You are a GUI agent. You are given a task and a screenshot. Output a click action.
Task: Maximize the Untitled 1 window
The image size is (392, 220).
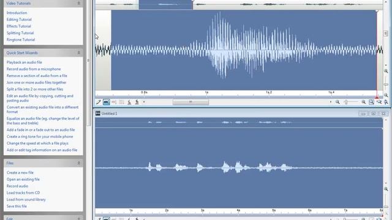pyautogui.click(x=373, y=114)
